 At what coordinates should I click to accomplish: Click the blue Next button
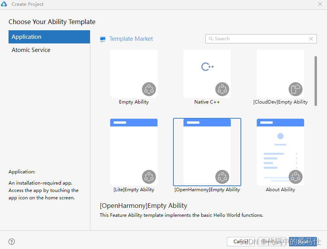click(x=303, y=241)
